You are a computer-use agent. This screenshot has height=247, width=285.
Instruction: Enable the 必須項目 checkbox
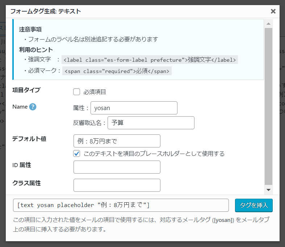[x=76, y=92]
